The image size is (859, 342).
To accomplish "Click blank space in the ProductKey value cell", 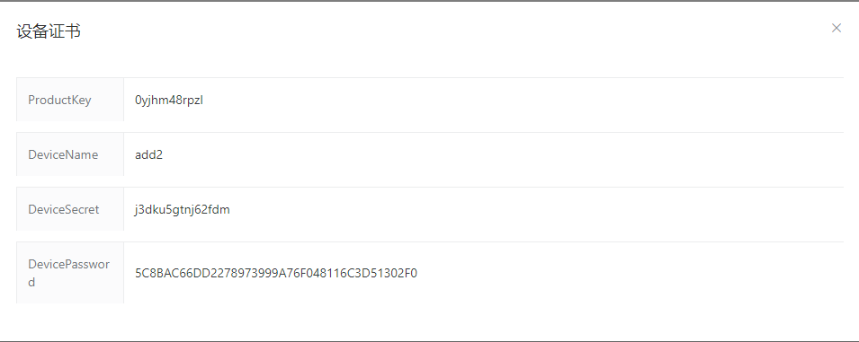I will [521, 100].
